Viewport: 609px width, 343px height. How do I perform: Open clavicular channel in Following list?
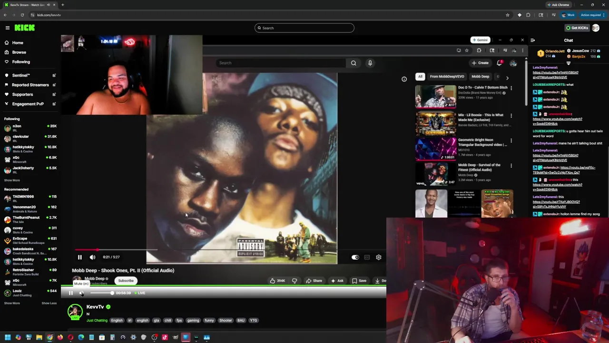[29, 139]
